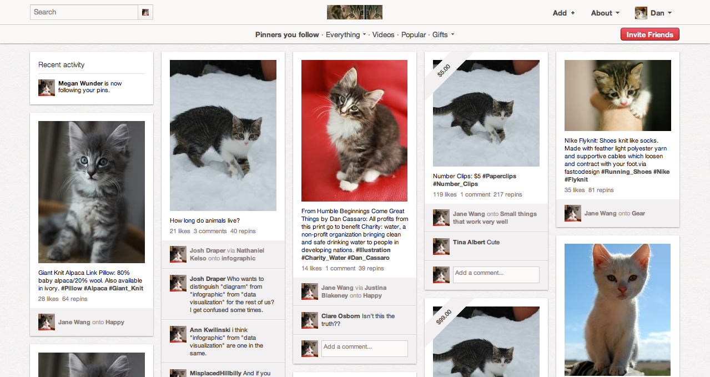Click '3 comments' under animals pin
The height and width of the screenshot is (377, 710).
click(x=210, y=231)
